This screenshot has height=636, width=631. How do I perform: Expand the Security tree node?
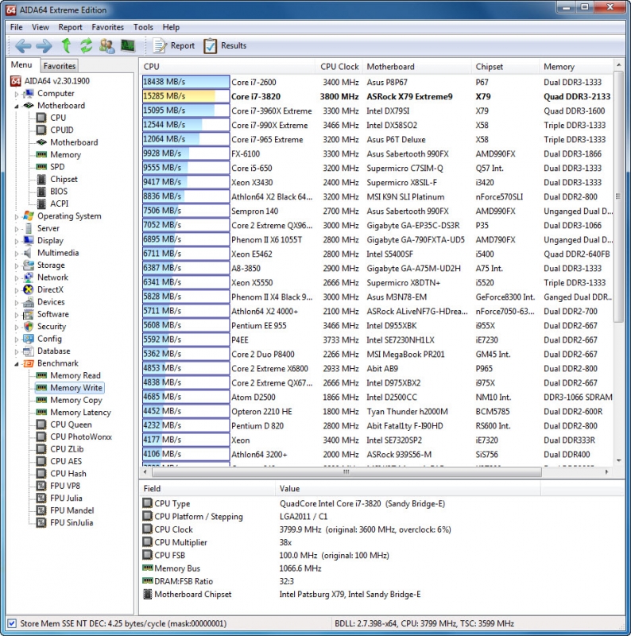pyautogui.click(x=17, y=328)
